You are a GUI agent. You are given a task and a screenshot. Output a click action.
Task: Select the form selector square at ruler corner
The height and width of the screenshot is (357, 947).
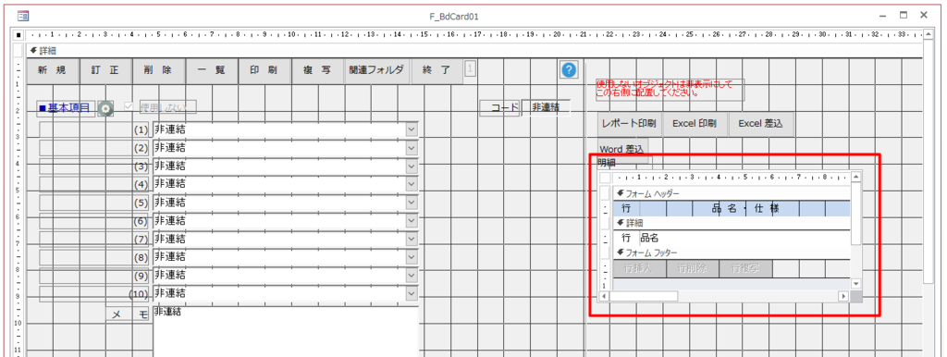tap(18, 35)
